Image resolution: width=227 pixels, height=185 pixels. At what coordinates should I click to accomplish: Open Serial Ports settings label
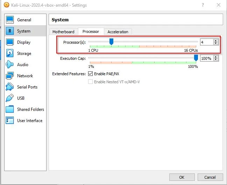[27, 87]
